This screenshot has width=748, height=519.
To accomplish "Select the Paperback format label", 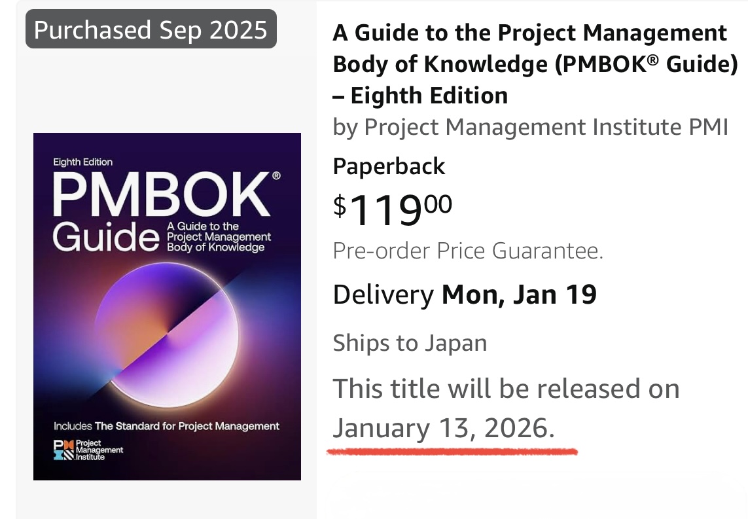I will point(389,166).
